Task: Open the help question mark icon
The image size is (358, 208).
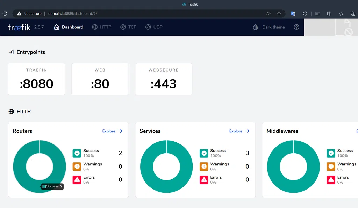Action: tap(296, 27)
